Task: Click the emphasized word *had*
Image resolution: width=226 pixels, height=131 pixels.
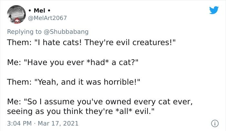Action: click(x=97, y=62)
